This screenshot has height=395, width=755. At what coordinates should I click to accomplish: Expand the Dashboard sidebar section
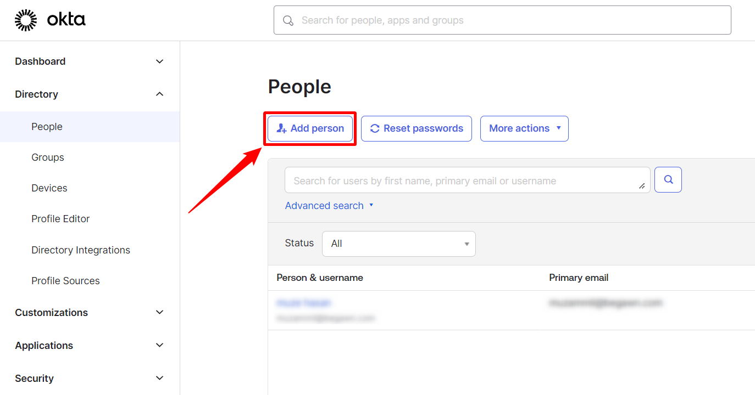(159, 61)
